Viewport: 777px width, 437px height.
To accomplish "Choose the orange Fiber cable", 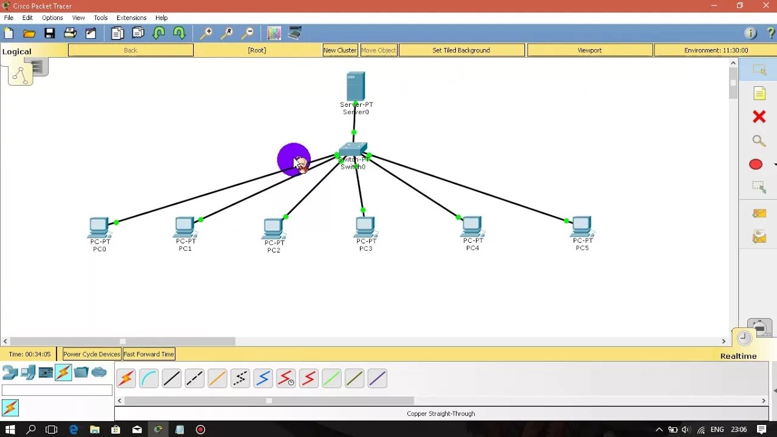I will point(217,379).
